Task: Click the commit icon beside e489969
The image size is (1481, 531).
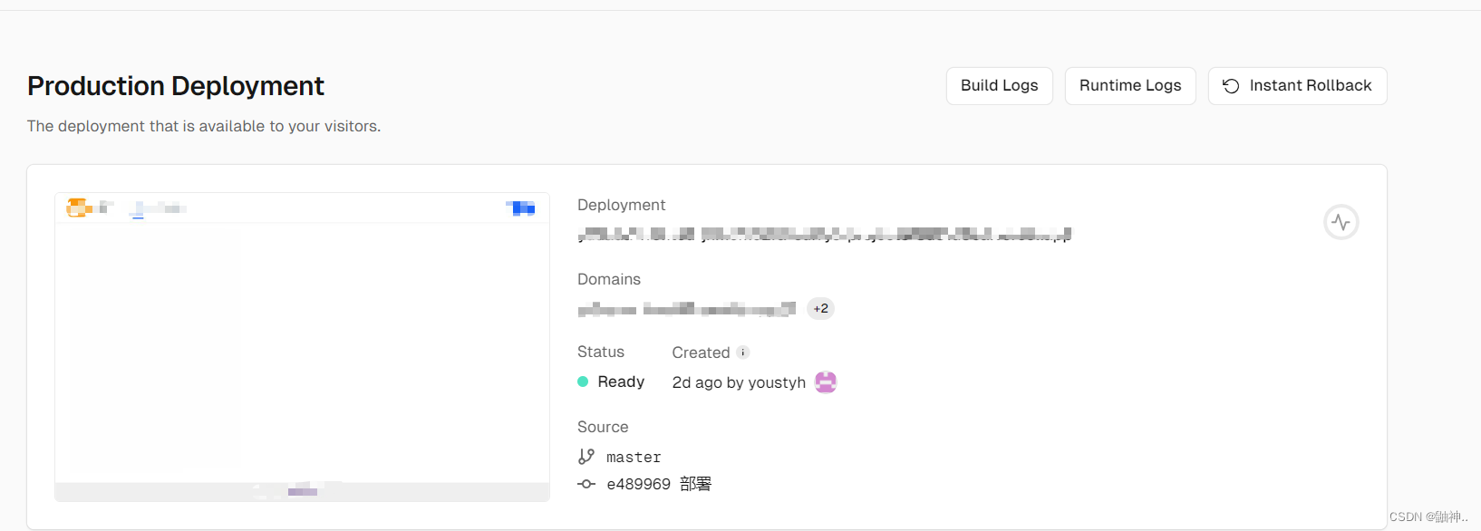Action: pos(586,484)
